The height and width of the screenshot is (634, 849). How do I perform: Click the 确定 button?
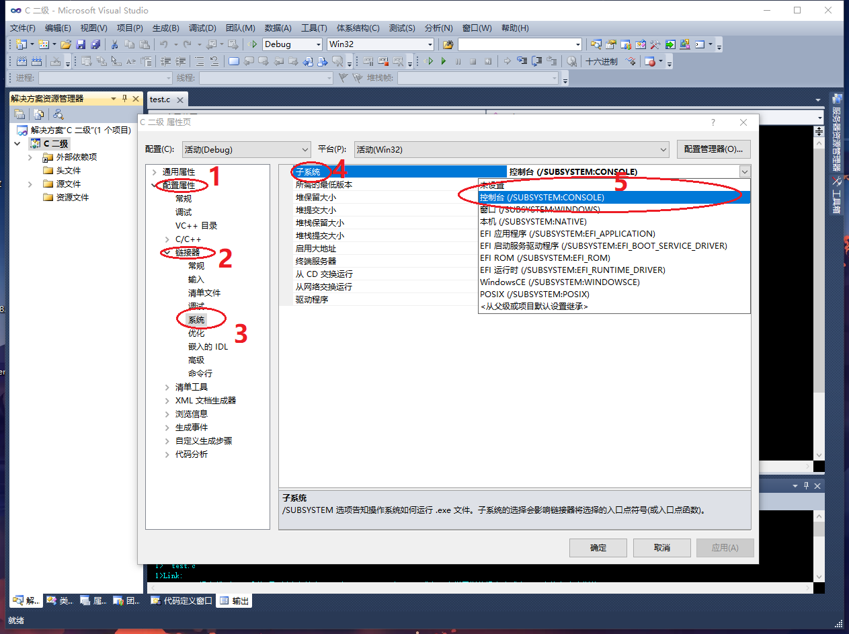598,547
